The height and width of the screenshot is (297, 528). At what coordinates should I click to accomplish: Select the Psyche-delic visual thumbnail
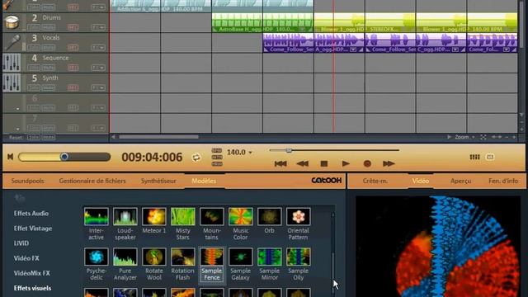click(x=96, y=257)
